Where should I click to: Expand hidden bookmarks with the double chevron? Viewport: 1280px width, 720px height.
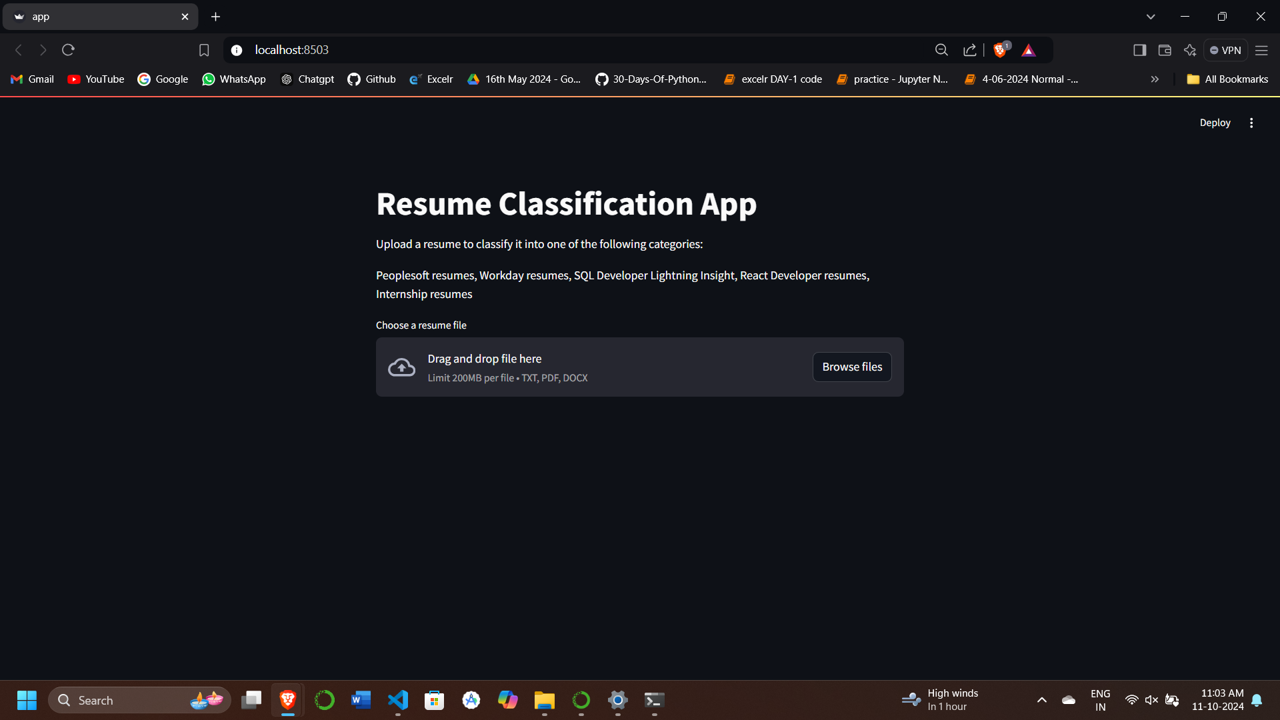pyautogui.click(x=1155, y=79)
